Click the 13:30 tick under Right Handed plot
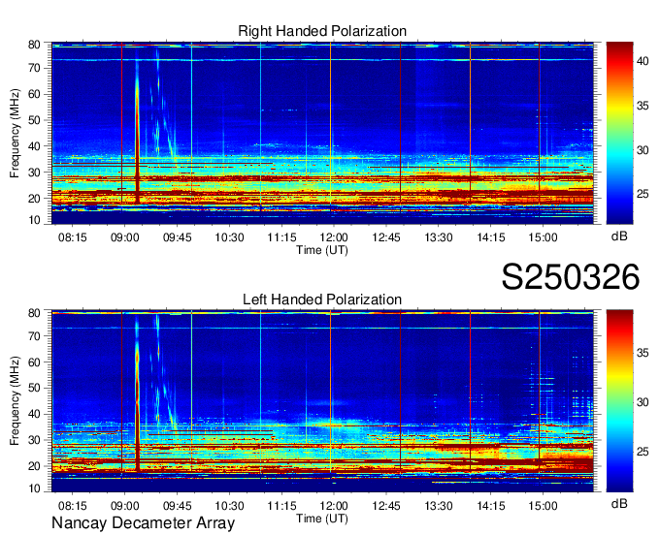The width and height of the screenshot is (660, 535). point(438,237)
